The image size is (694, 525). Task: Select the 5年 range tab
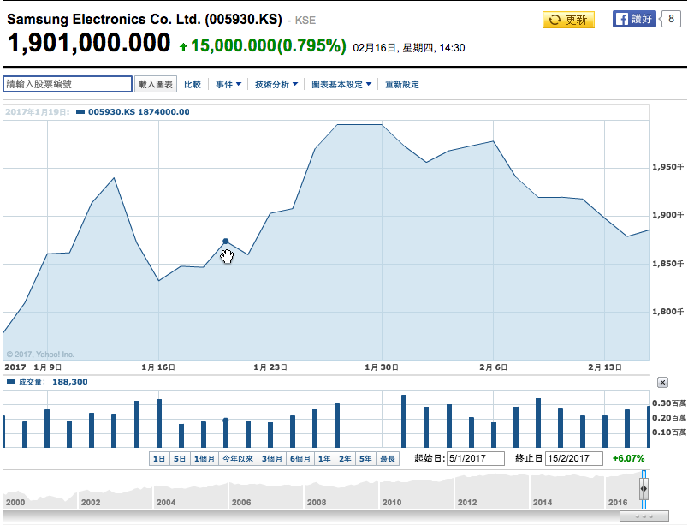(365, 458)
